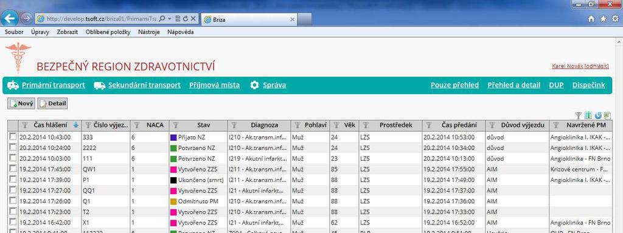Viewport: 623px width, 233px height.
Task: Click the green Excel export icon
Action: pos(608,115)
